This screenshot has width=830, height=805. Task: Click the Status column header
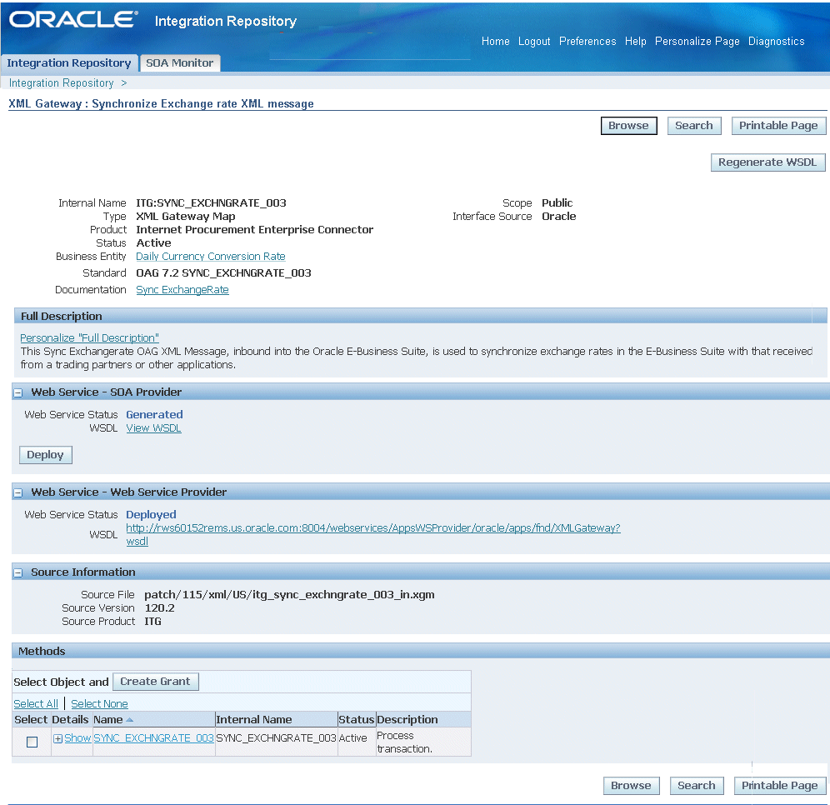coord(356,720)
